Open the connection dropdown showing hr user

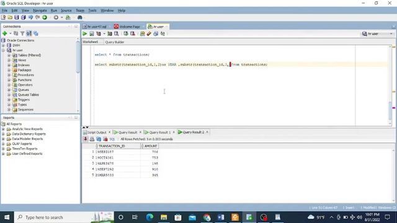tap(377, 33)
